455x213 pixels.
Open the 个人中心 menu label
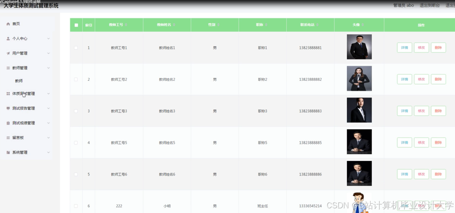(x=20, y=38)
